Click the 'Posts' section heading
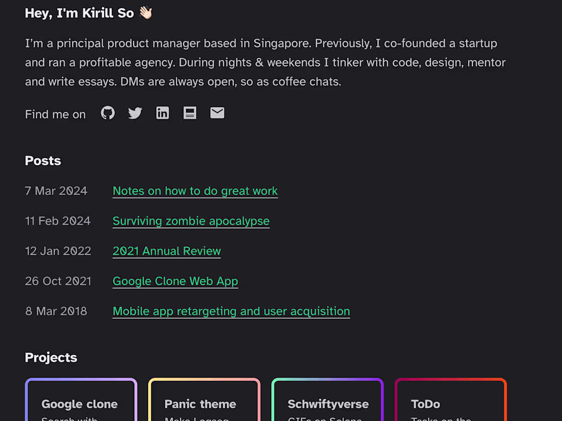Image resolution: width=562 pixels, height=421 pixels. click(x=43, y=161)
